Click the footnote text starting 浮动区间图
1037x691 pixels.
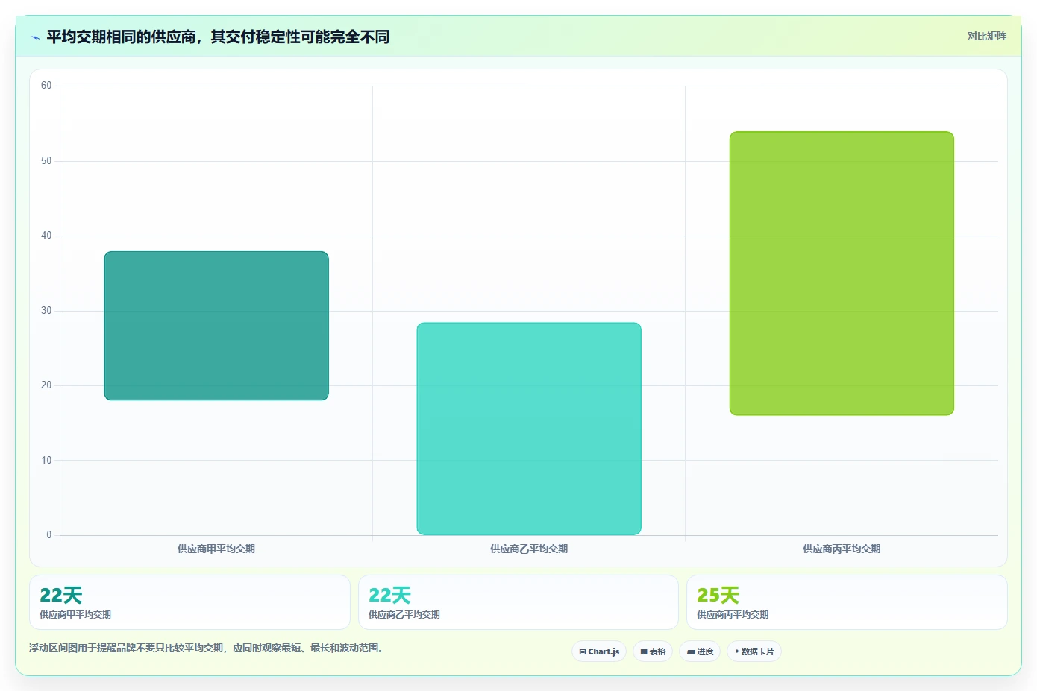(x=207, y=648)
